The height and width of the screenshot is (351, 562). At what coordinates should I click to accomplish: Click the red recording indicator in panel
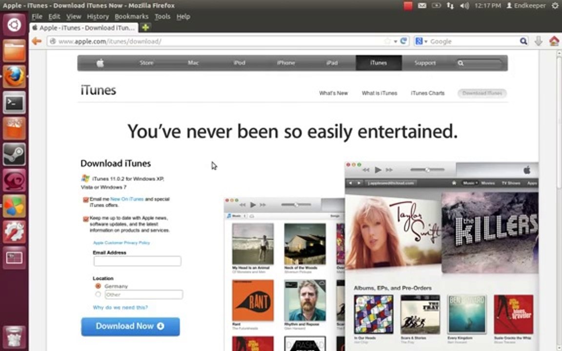click(x=408, y=6)
